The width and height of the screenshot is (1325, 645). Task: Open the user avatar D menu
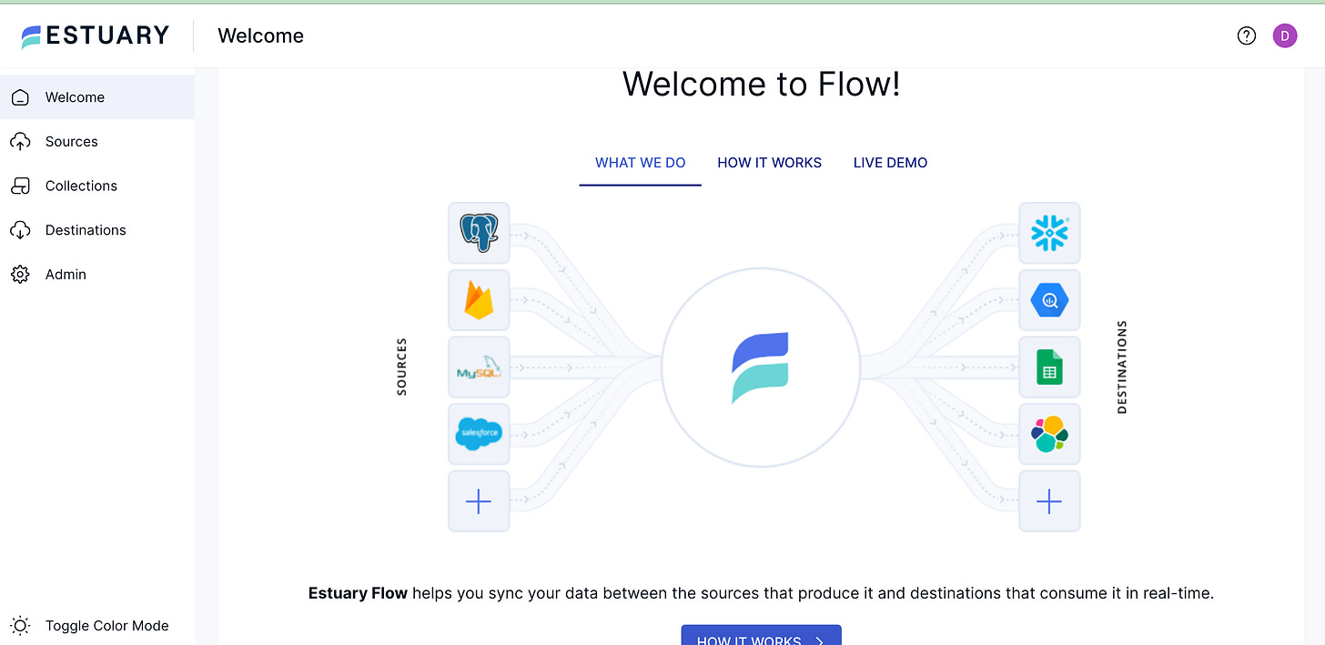1285,35
